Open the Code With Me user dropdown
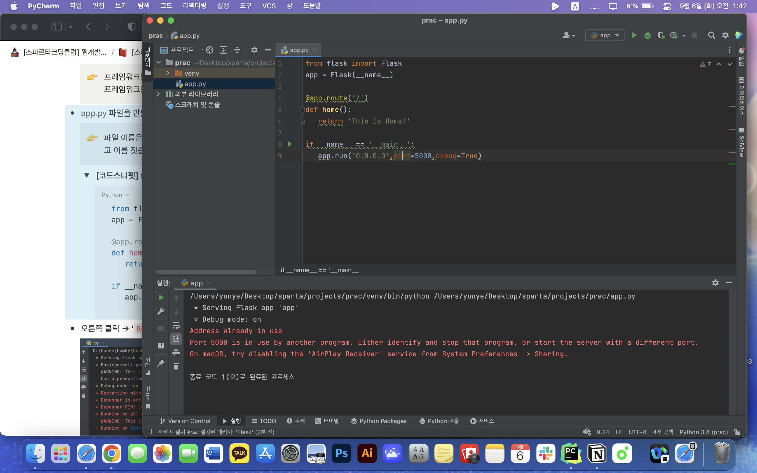 [x=568, y=35]
